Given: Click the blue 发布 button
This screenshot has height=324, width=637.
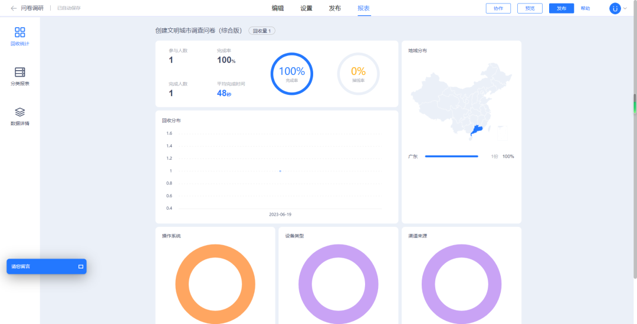Looking at the screenshot, I should coord(562,8).
